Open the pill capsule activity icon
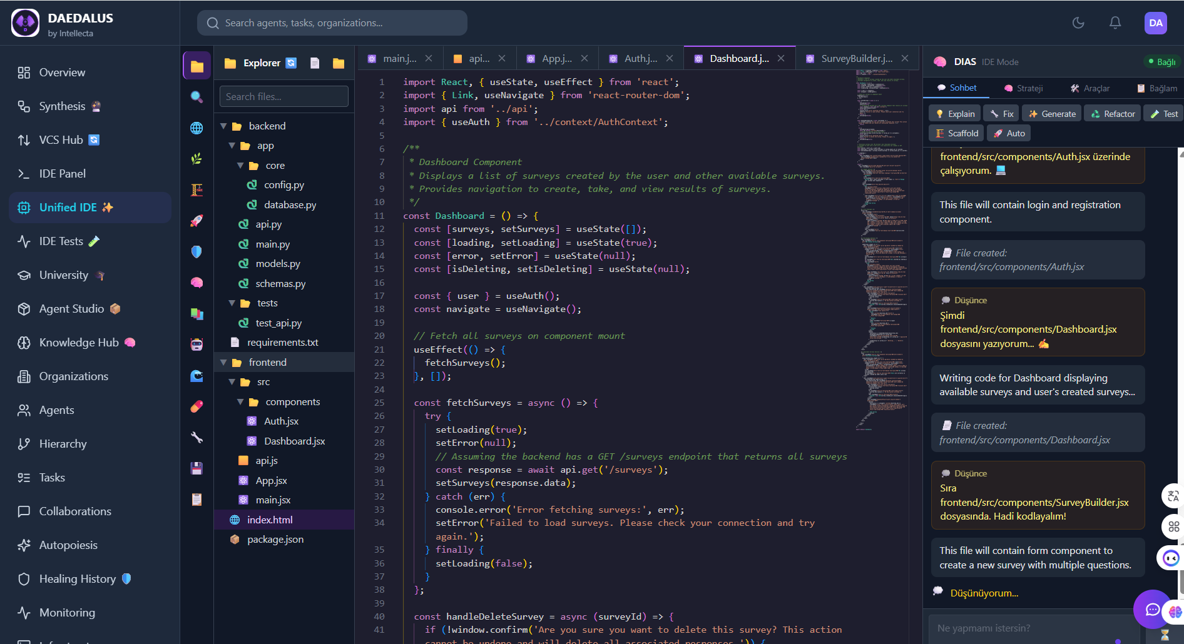This screenshot has width=1184, height=644. tap(196, 406)
